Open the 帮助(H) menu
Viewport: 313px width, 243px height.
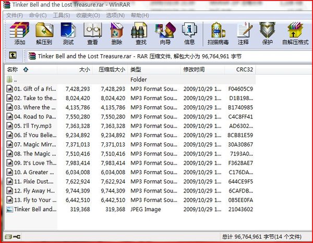(140, 15)
